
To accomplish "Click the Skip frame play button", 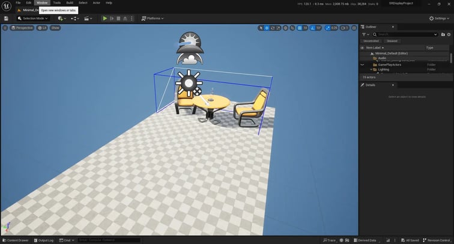I will tap(112, 18).
